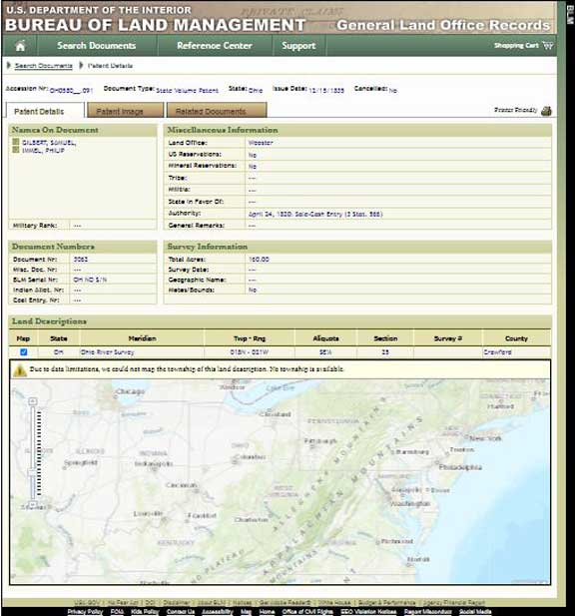Switch to the Patent Image tab

tap(125, 111)
